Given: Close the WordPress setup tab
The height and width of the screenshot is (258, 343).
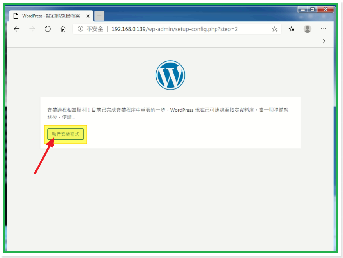Looking at the screenshot, I should [x=88, y=16].
